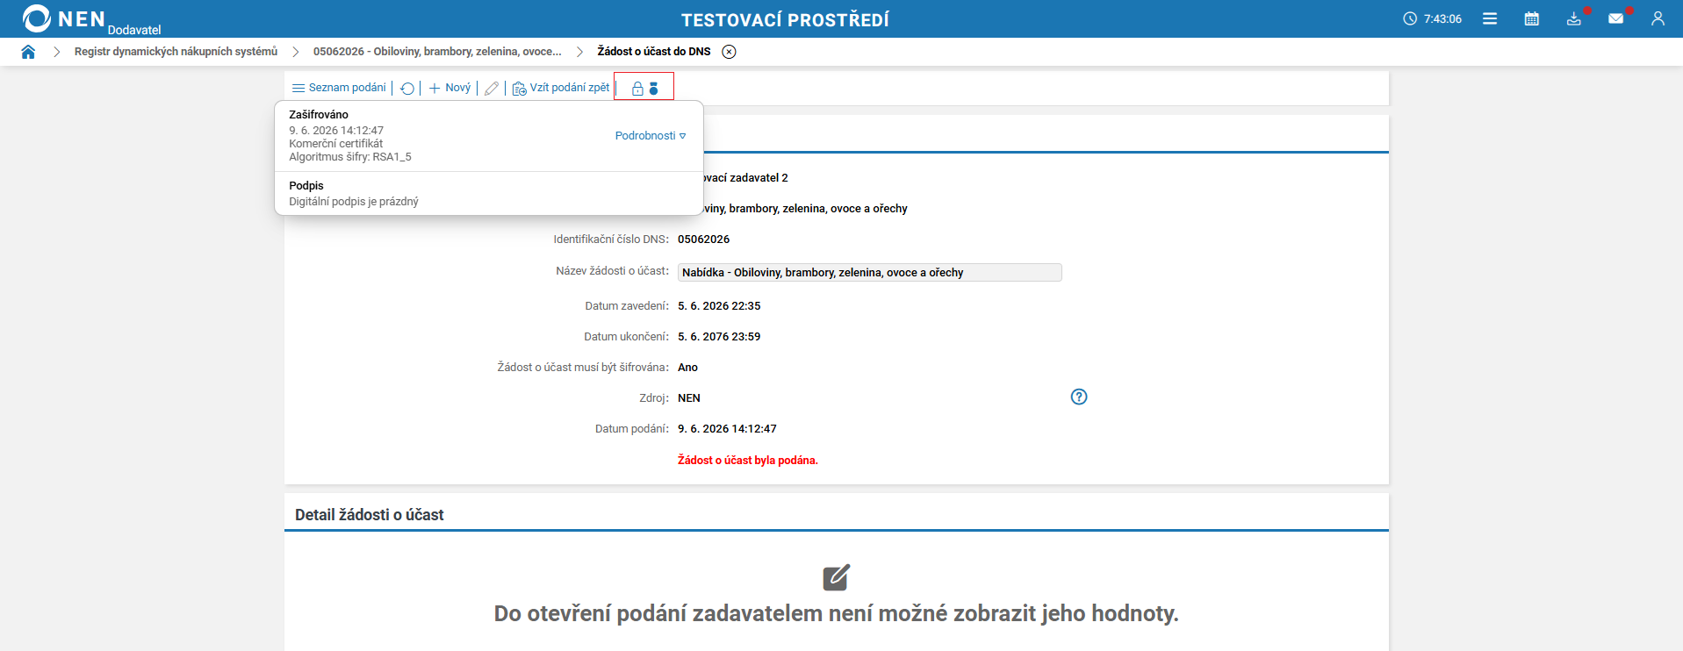Click the session clock icon
Image resolution: width=1683 pixels, height=651 pixels.
[1410, 18]
